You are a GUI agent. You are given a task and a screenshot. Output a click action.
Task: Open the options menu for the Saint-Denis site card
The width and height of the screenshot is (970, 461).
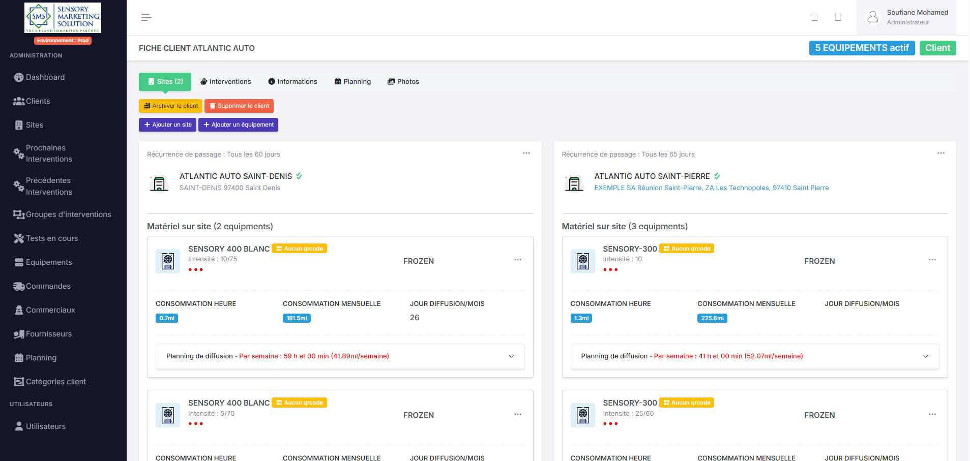click(526, 153)
